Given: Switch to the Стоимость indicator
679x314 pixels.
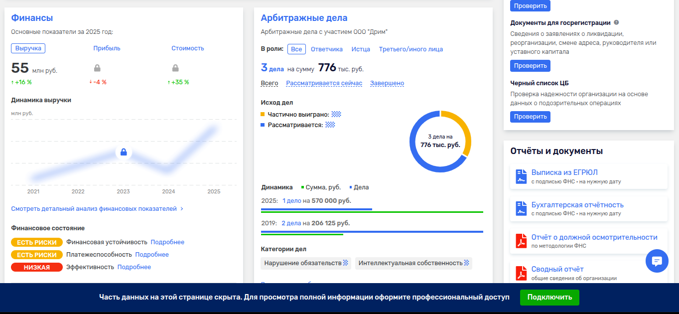Looking at the screenshot, I should 188,48.
